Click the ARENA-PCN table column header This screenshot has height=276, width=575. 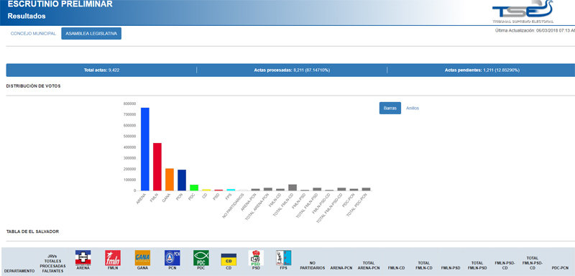click(x=341, y=268)
